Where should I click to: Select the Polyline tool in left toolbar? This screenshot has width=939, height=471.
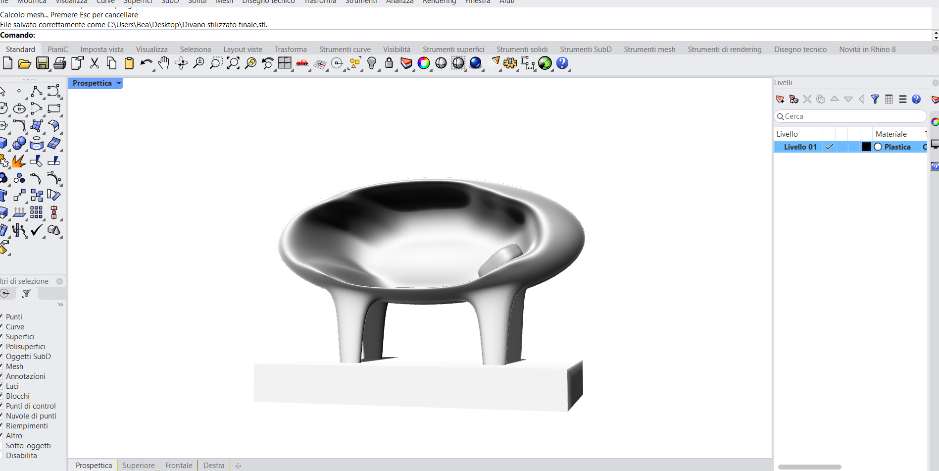click(x=36, y=92)
